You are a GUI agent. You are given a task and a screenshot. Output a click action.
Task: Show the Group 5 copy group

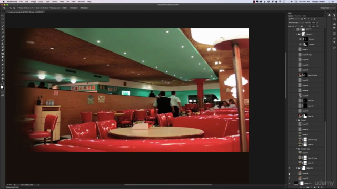(x=289, y=149)
